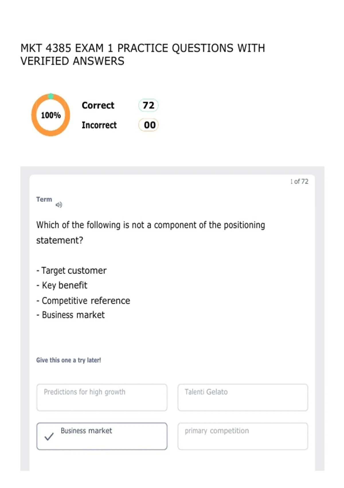
Task: Click the MKT 4385 Exam 1 title
Action: [x=143, y=55]
